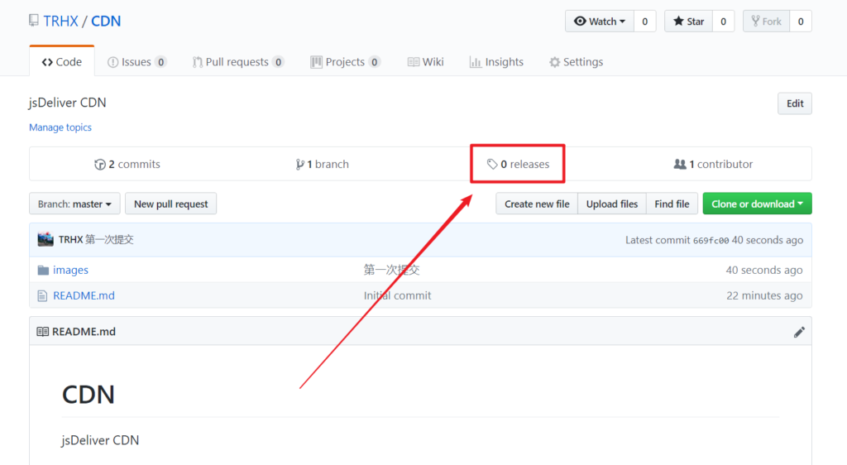This screenshot has height=465, width=847.
Task: Click the tag icon beside 0 releases
Action: coord(492,164)
